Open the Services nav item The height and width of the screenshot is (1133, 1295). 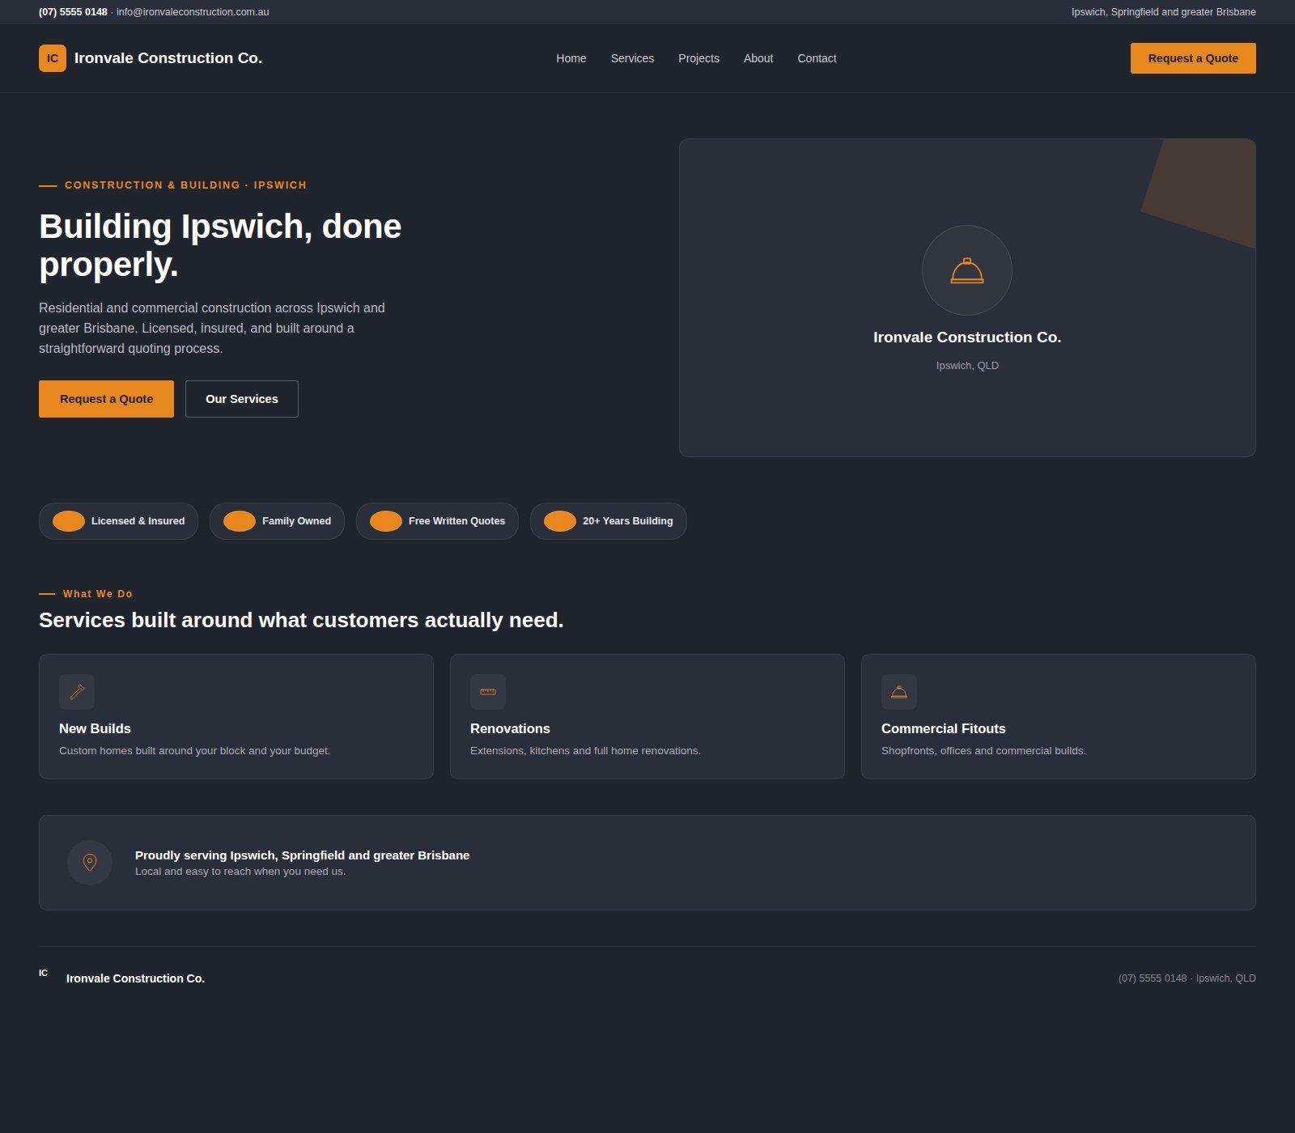point(632,58)
